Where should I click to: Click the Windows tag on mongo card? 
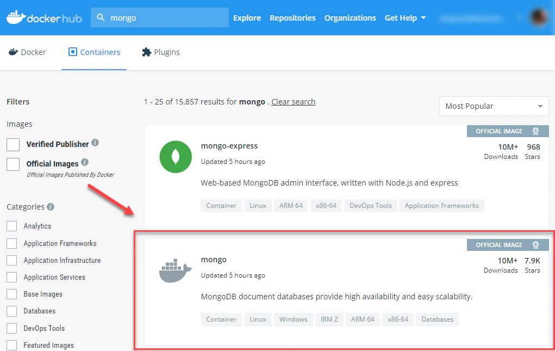pos(294,319)
